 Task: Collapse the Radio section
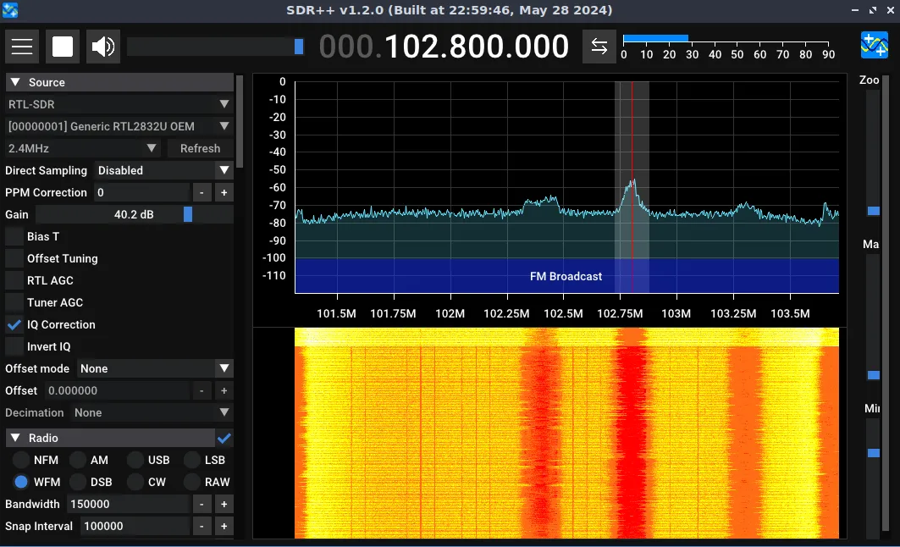click(x=14, y=438)
